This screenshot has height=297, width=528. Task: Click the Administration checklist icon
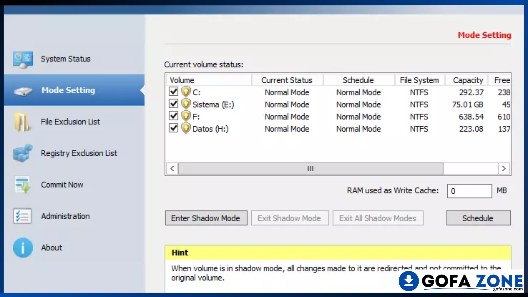pyautogui.click(x=22, y=216)
